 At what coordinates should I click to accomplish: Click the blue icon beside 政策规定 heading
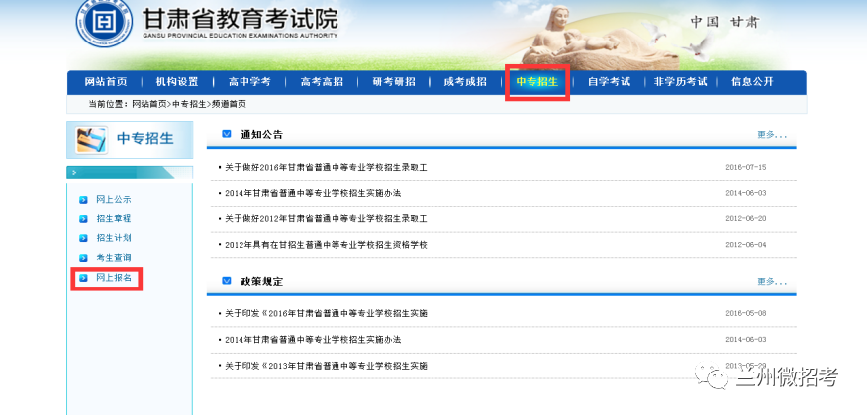[x=227, y=281]
